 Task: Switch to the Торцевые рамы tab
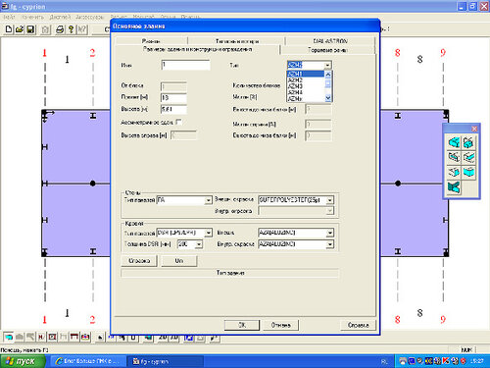[x=327, y=50]
